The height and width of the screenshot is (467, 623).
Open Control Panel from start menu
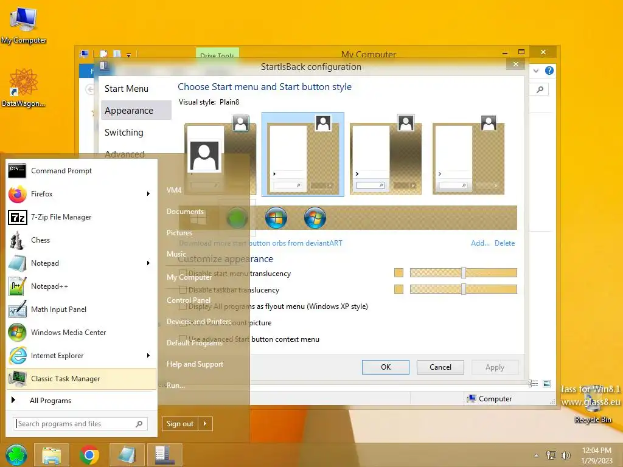tap(189, 300)
